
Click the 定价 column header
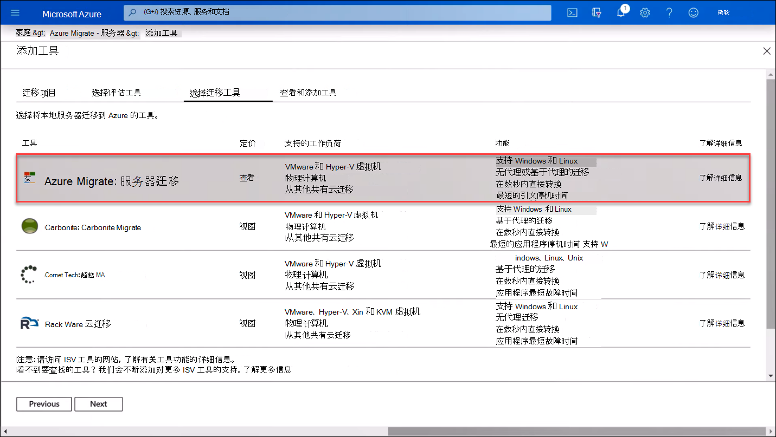coord(247,143)
